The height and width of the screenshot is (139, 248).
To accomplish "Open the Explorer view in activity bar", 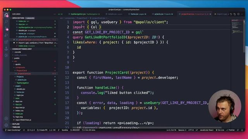I will point(6,15).
